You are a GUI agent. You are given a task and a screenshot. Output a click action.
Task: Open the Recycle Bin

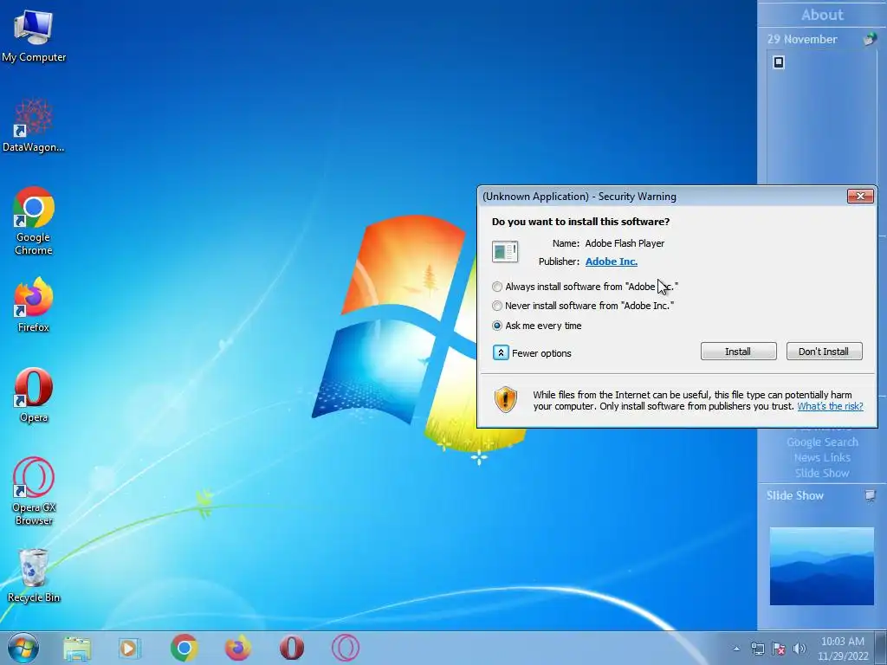(34, 576)
